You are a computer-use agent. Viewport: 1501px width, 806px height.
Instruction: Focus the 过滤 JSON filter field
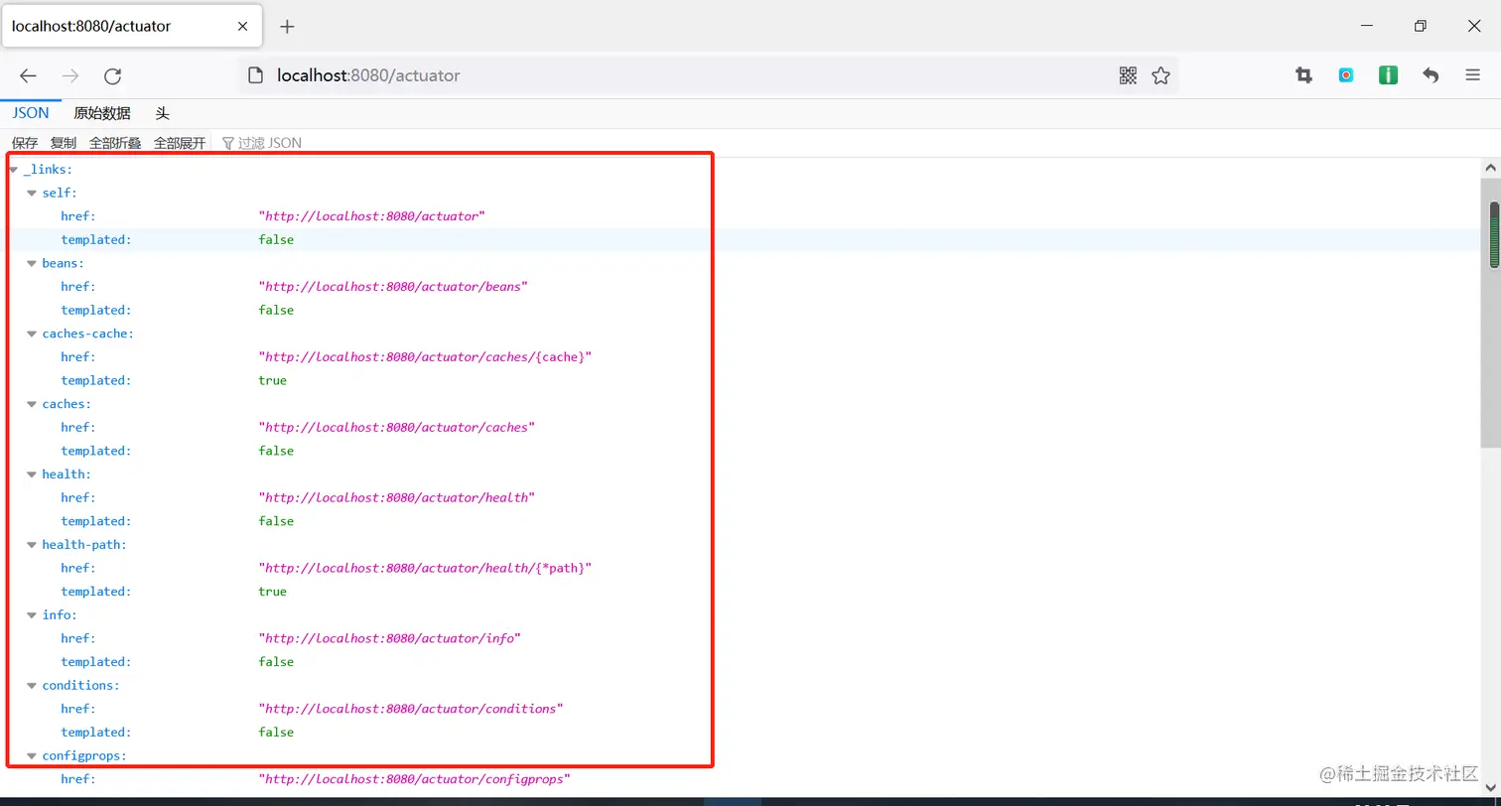coord(270,143)
